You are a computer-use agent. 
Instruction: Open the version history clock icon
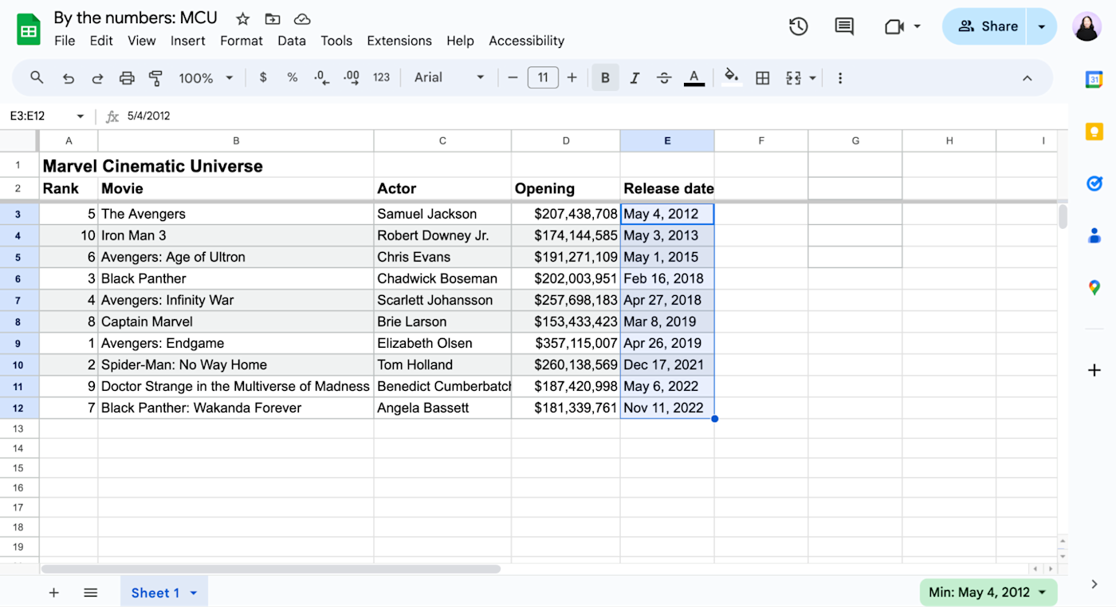point(798,26)
